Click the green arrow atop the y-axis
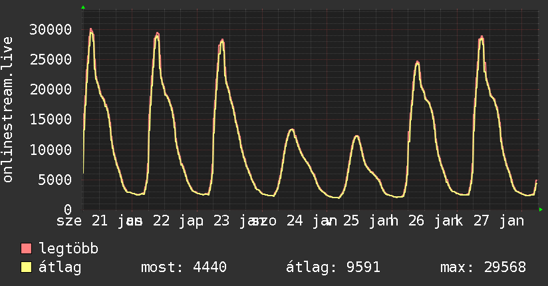 coord(83,7)
